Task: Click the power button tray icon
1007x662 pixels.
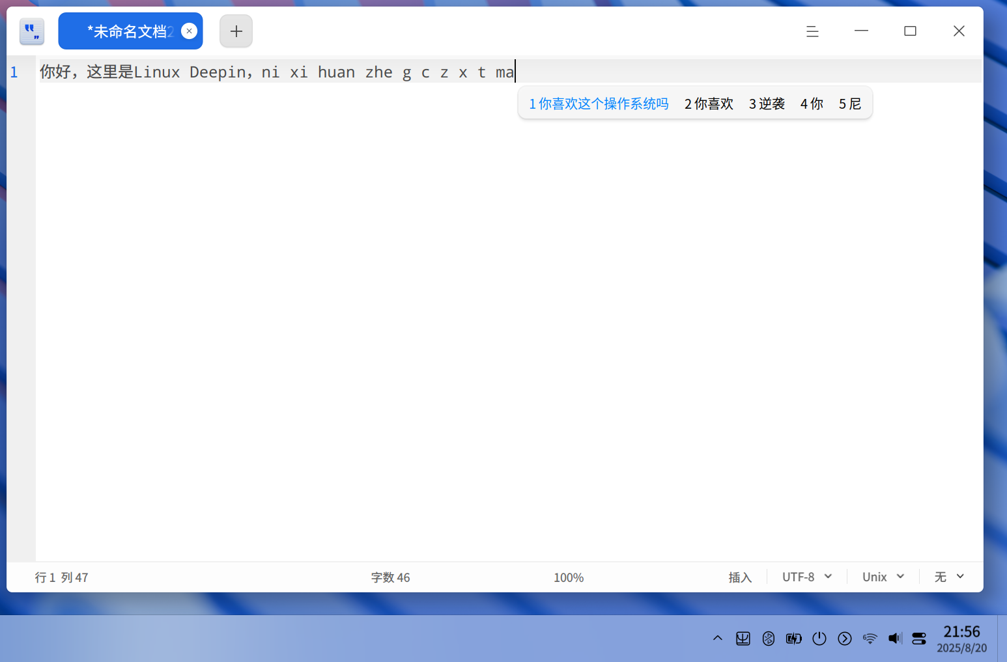Action: (819, 639)
